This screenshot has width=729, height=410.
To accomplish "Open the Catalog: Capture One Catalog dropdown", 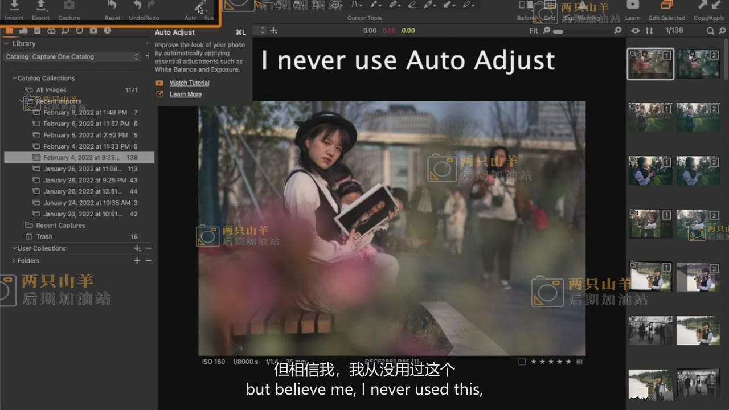I will coord(72,57).
